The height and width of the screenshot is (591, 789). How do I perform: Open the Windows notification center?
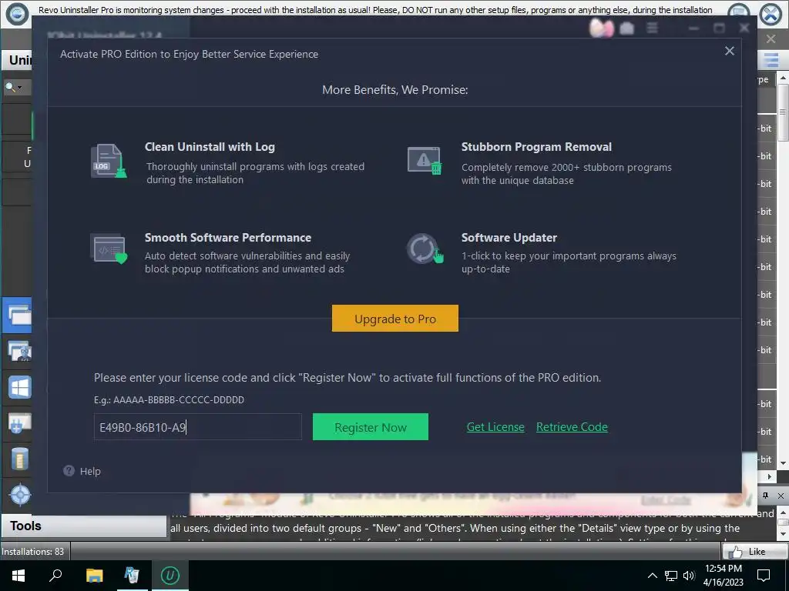click(x=764, y=576)
